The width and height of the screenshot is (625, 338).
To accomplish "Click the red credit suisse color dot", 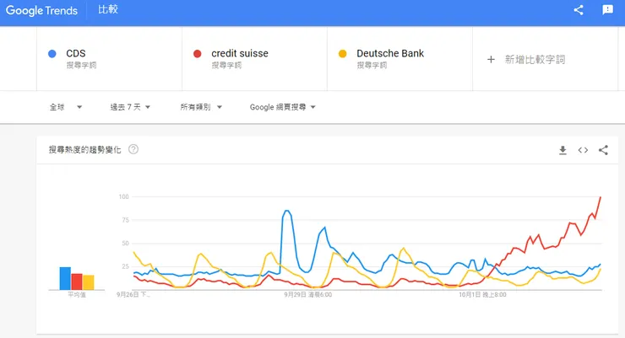I will coord(198,54).
